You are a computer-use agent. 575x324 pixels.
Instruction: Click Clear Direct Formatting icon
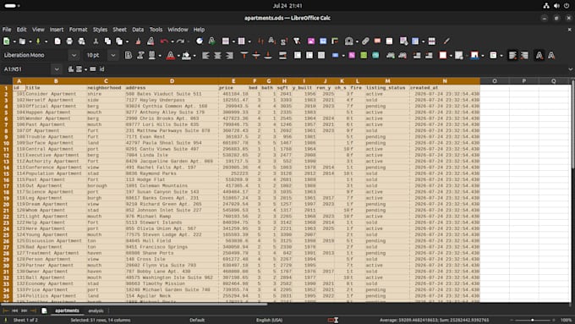coord(151,41)
